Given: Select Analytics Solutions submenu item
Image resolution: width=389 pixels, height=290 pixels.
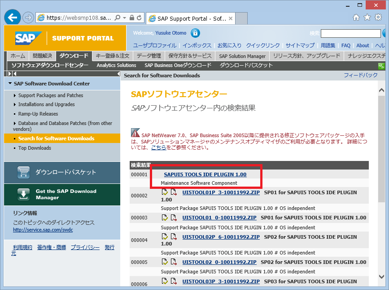Looking at the screenshot, I should 116,65.
